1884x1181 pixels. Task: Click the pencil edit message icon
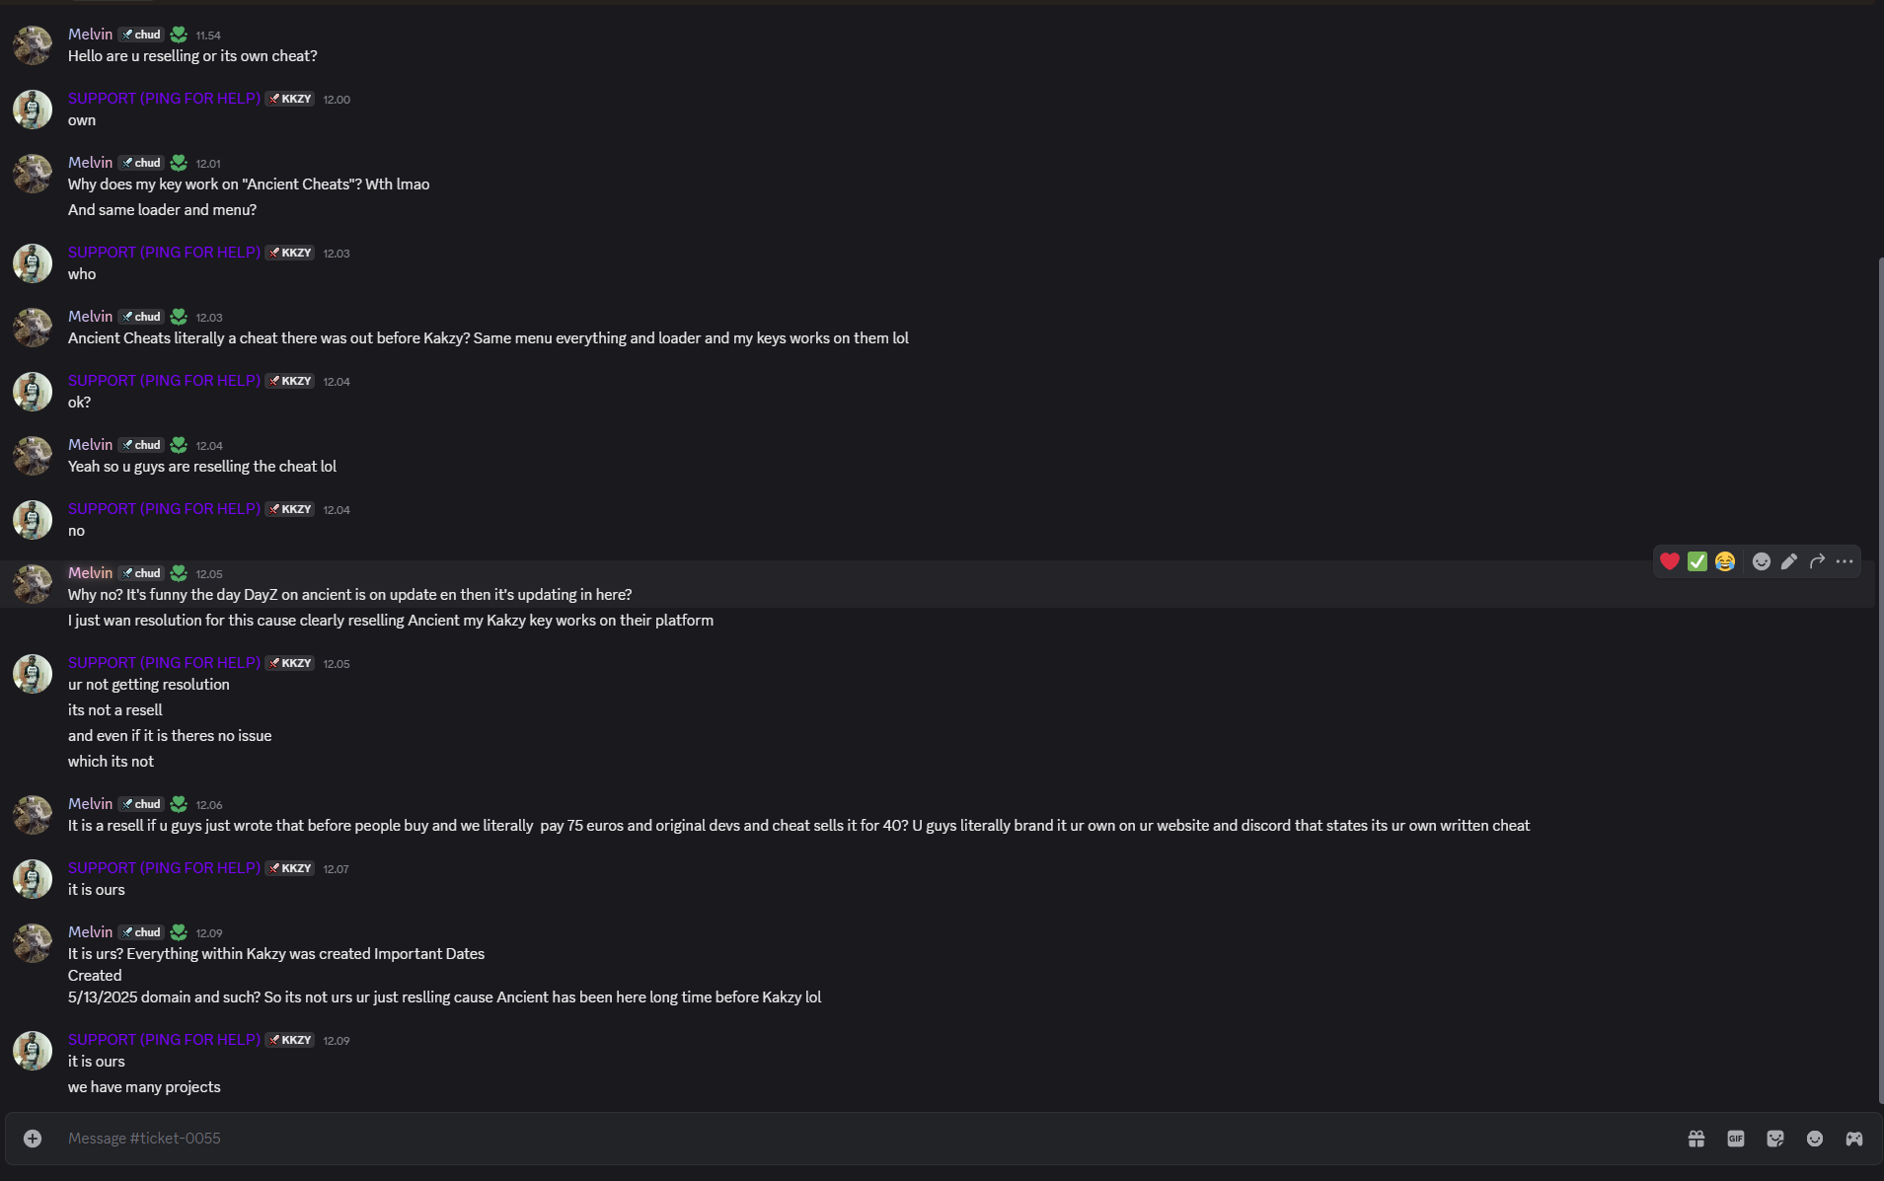[1788, 561]
